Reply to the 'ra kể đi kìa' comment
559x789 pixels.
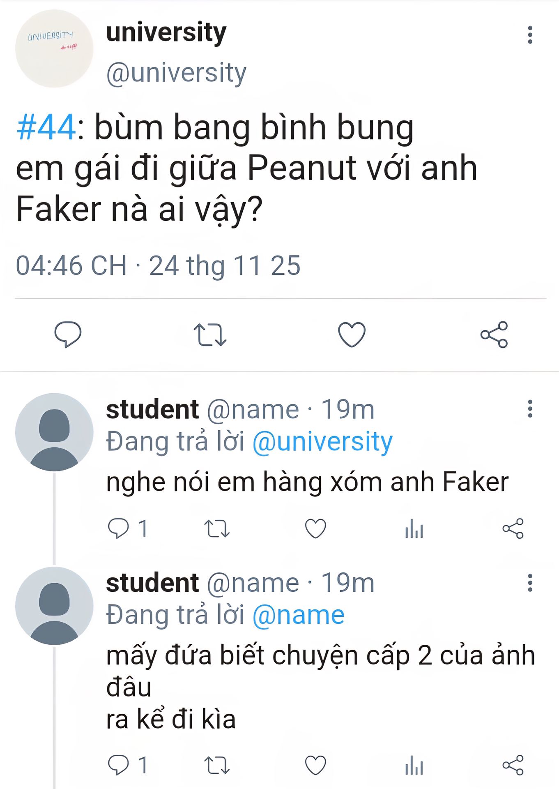(118, 765)
